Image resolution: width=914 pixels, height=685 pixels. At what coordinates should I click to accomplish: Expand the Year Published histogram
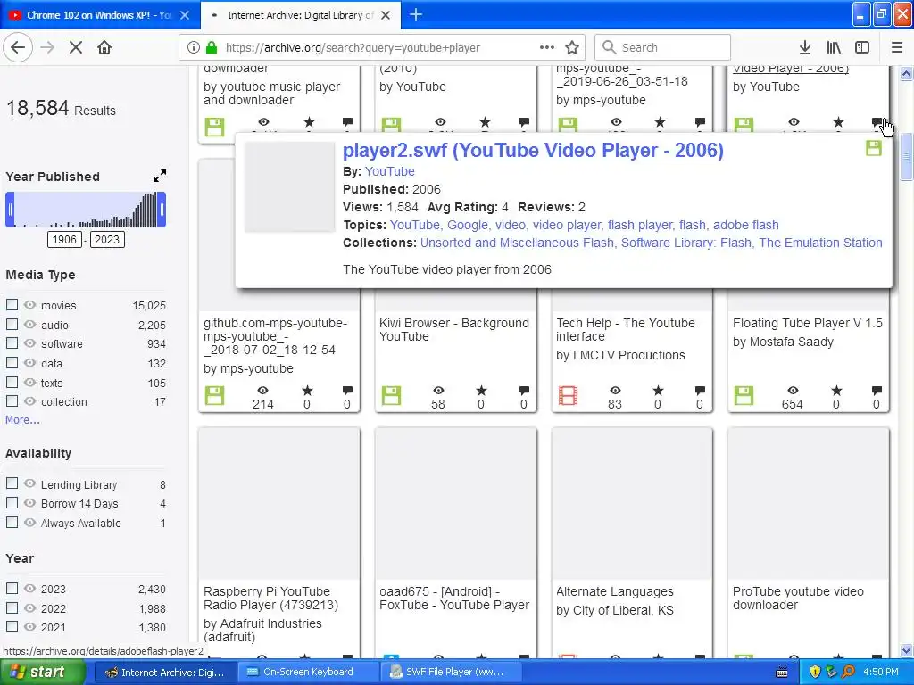click(159, 176)
